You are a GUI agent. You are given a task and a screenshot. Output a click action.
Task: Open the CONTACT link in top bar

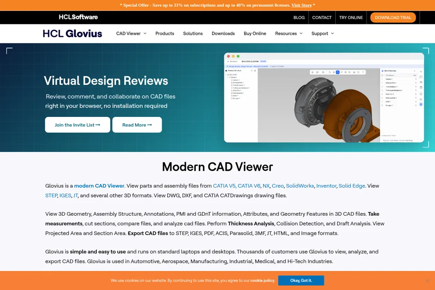pos(322,18)
